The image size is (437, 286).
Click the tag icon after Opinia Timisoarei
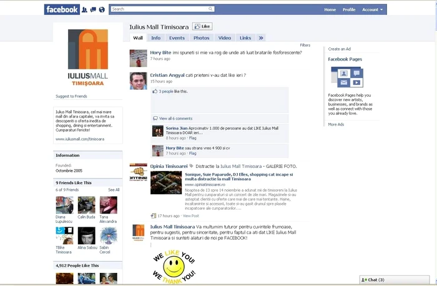click(x=191, y=166)
